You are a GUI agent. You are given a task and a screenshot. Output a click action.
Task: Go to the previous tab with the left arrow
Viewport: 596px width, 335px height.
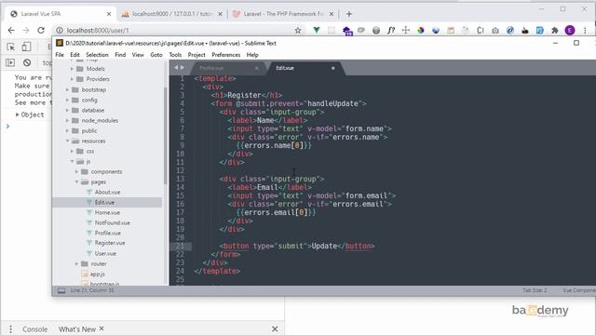176,68
